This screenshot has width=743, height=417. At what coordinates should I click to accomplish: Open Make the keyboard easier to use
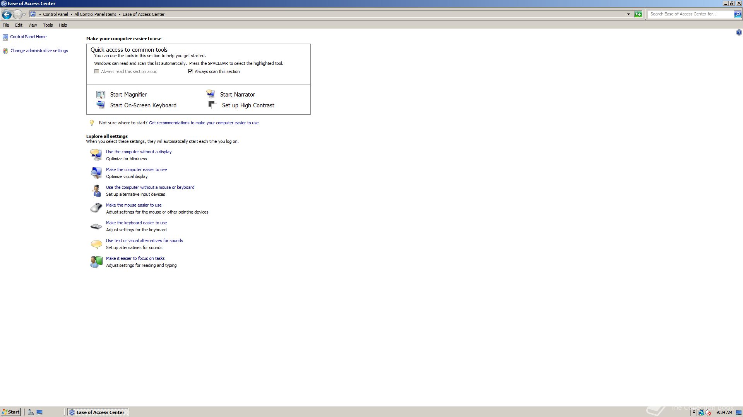tap(136, 223)
